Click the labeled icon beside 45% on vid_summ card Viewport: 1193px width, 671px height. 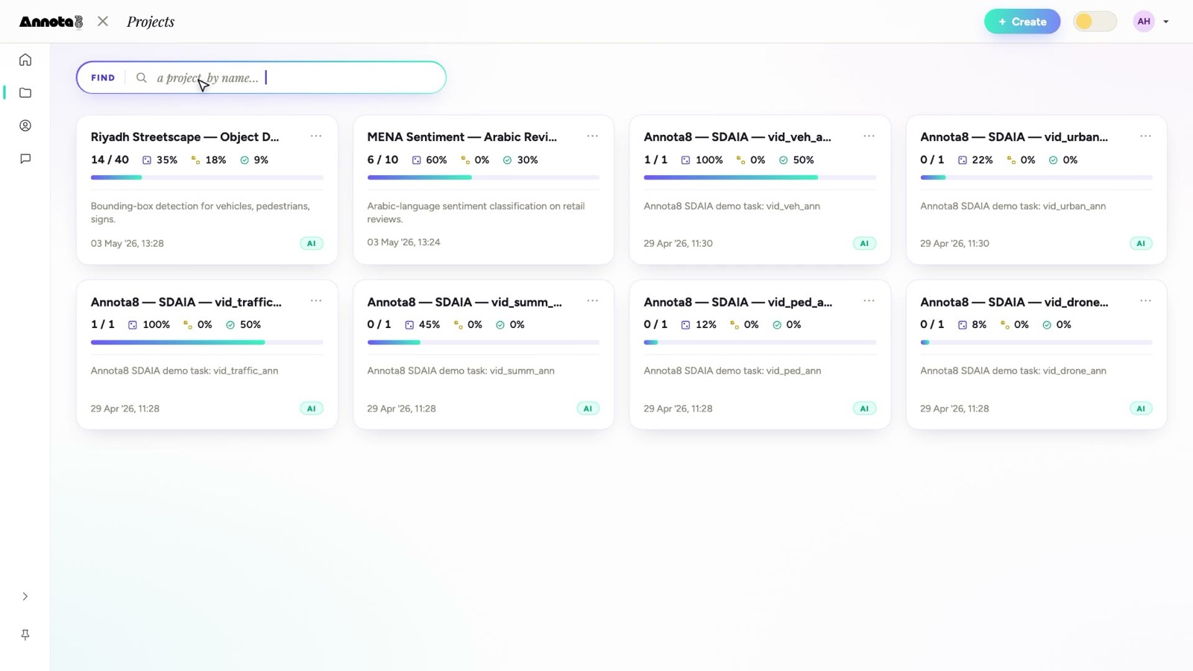tap(409, 325)
